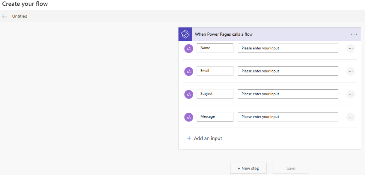The height and width of the screenshot is (175, 365).
Task: Click the text type icon beside Subject
Action: point(189,94)
